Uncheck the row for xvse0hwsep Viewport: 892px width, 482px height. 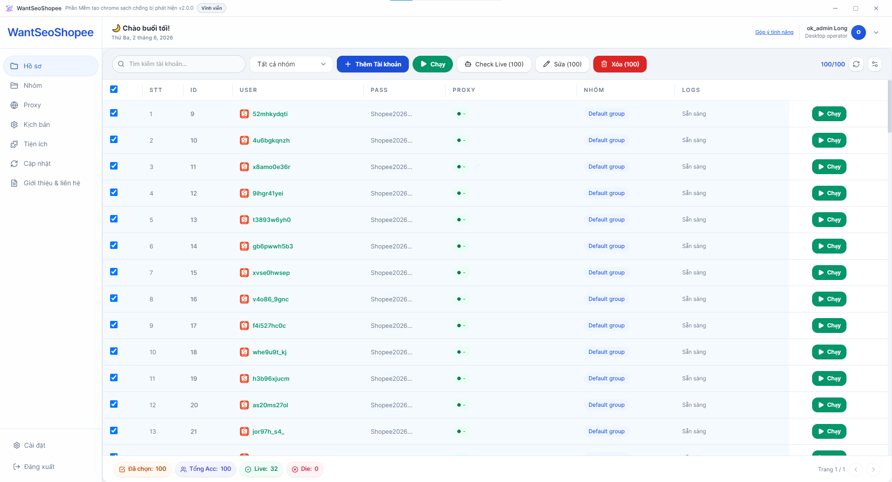(x=114, y=272)
